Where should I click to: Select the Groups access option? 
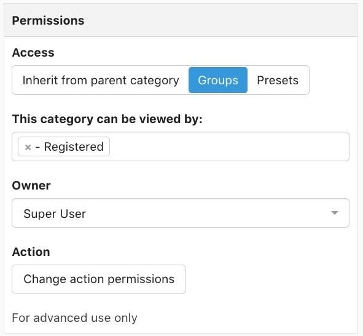(x=218, y=80)
